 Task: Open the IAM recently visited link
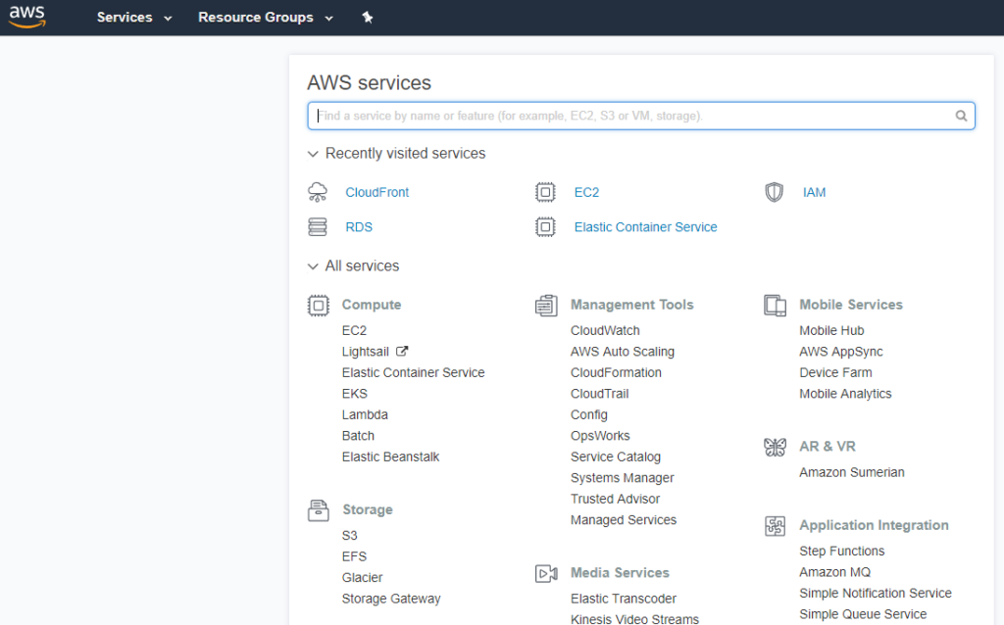(x=814, y=192)
